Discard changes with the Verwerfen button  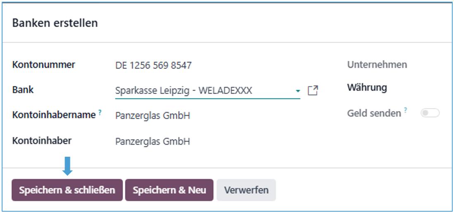pos(246,190)
